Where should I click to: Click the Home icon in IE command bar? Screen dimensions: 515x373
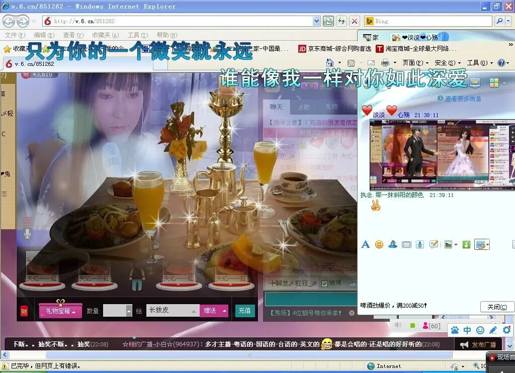pyautogui.click(x=330, y=62)
